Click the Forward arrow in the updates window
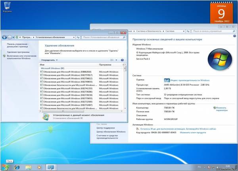 [10, 37]
